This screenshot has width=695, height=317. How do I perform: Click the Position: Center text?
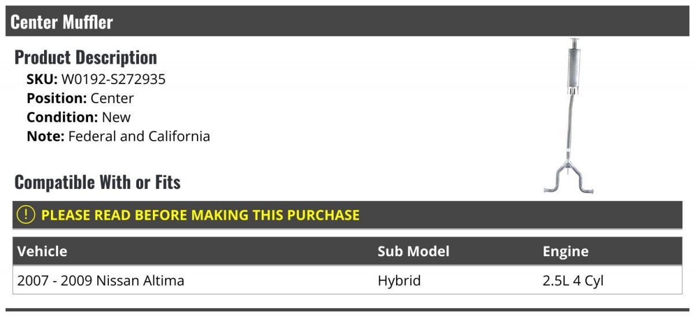[x=81, y=99]
